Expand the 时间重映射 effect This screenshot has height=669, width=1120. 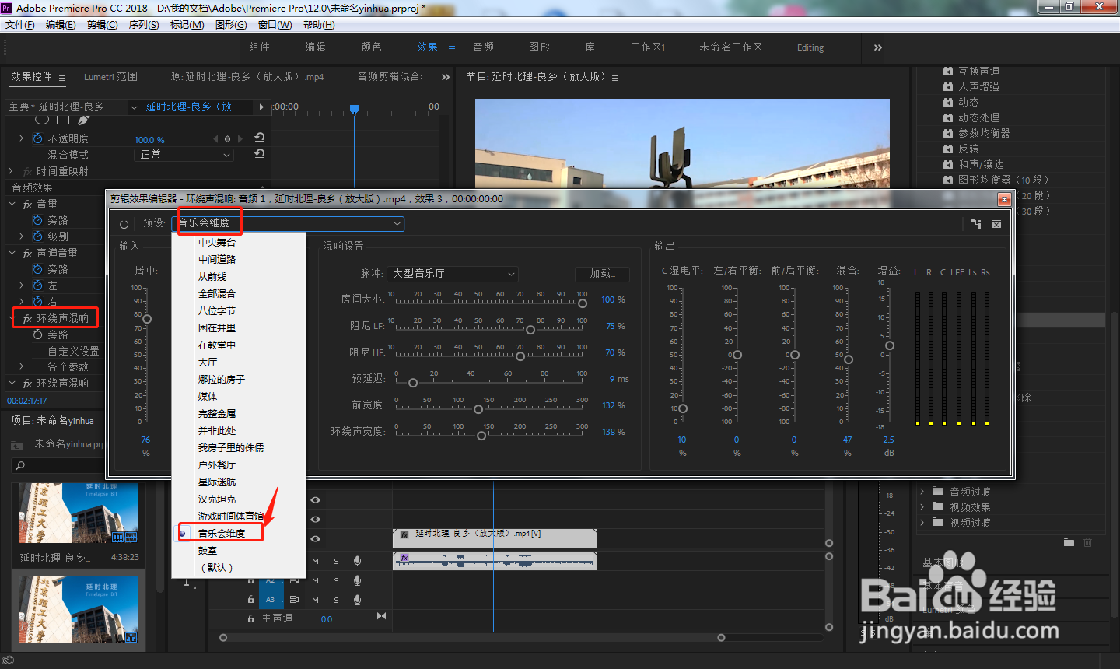pyautogui.click(x=11, y=171)
